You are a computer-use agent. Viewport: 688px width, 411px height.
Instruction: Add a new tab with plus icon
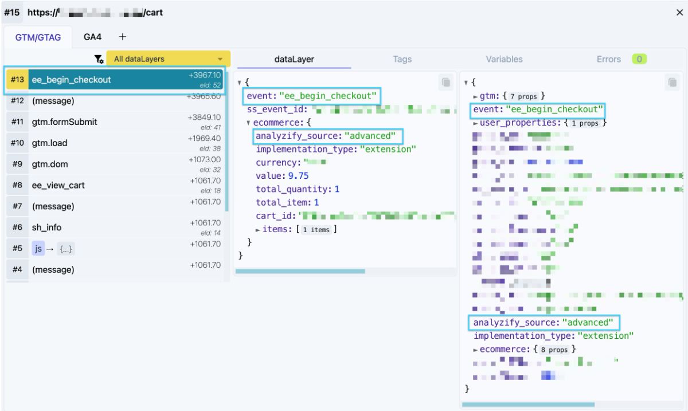(122, 37)
